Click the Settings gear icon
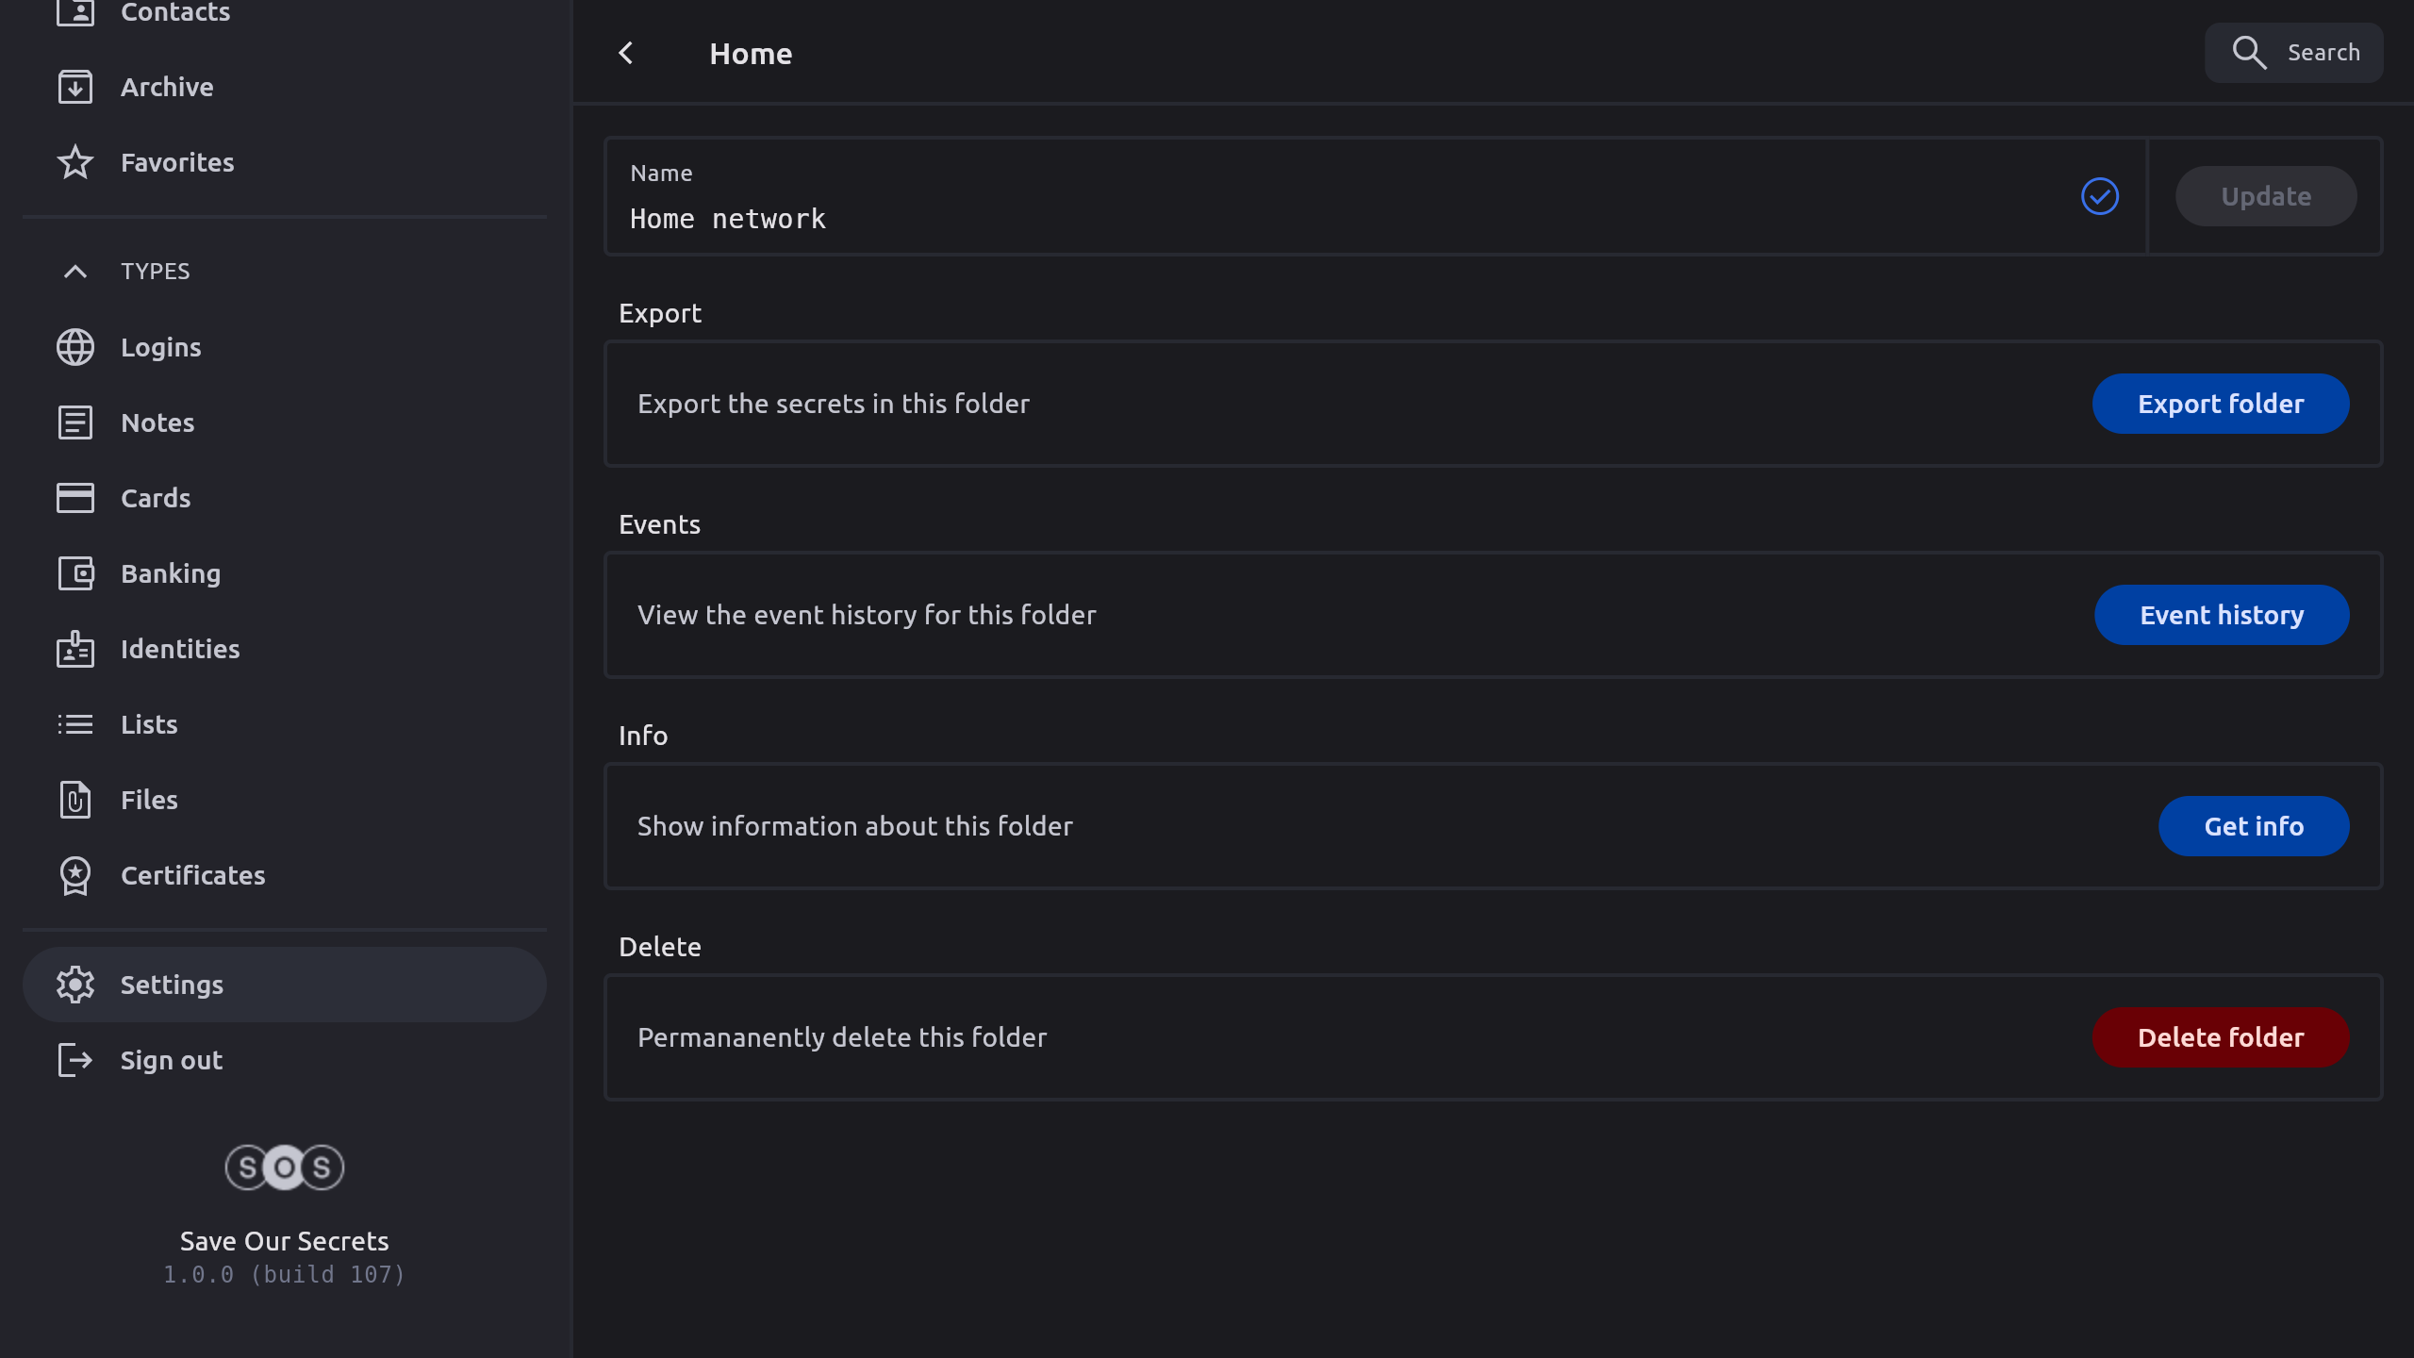The image size is (2414, 1358). 75,985
